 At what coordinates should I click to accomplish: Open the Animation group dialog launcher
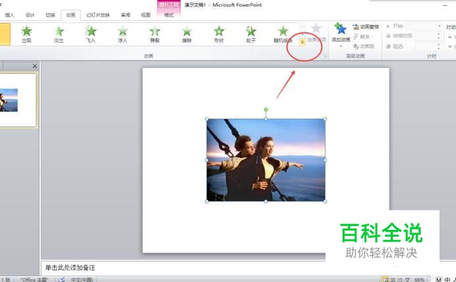(326, 56)
